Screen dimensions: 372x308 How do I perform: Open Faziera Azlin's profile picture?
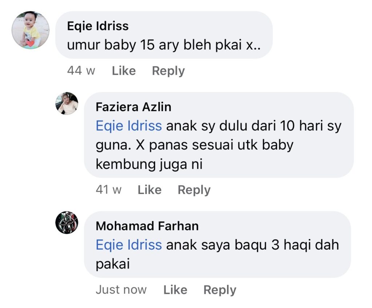coord(66,103)
